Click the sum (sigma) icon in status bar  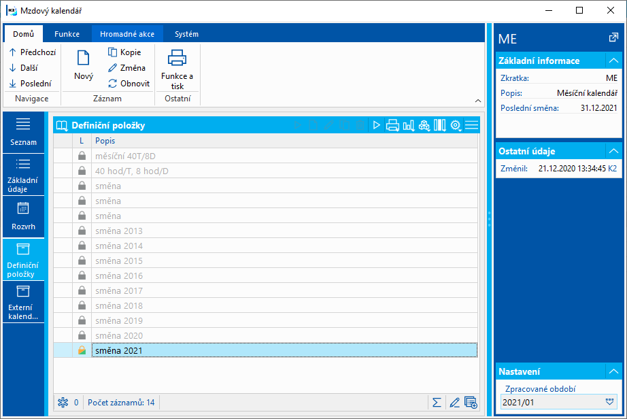437,402
